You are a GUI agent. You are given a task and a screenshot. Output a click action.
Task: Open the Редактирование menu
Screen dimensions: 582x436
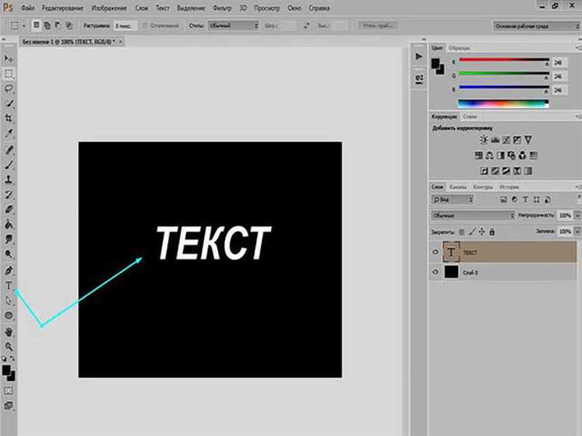(63, 8)
